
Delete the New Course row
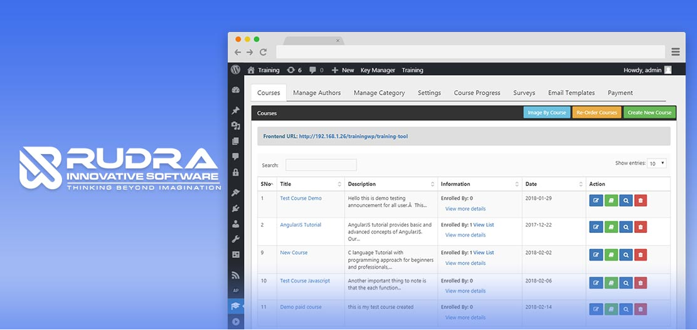coord(641,255)
